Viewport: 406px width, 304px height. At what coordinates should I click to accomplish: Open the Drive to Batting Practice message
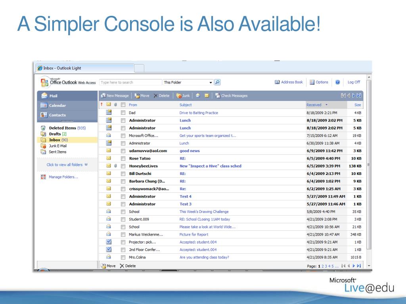(199, 113)
